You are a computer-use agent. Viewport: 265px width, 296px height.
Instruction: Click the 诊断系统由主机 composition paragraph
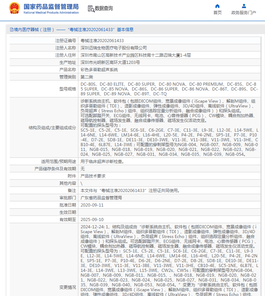tap(169, 128)
